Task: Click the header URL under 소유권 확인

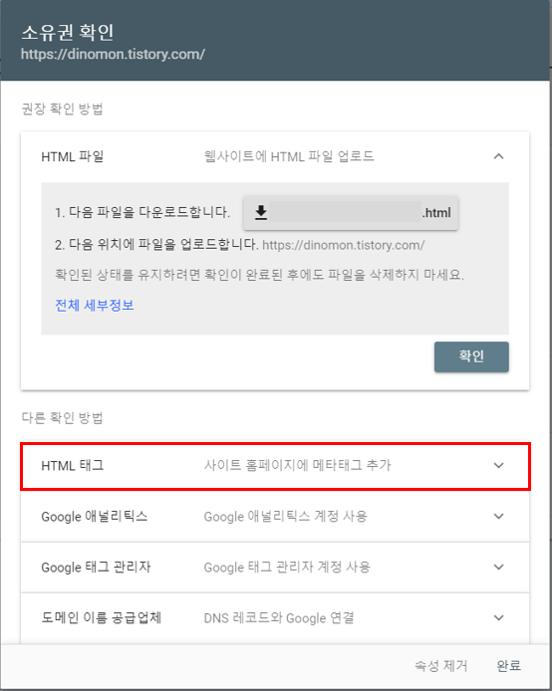Action: coord(113,54)
